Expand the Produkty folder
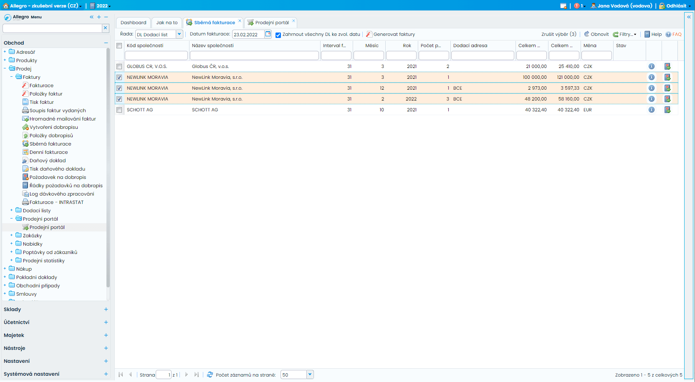The image size is (695, 382). [x=5, y=60]
